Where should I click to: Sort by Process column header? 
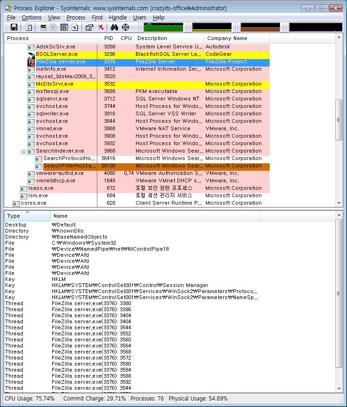click(51, 39)
